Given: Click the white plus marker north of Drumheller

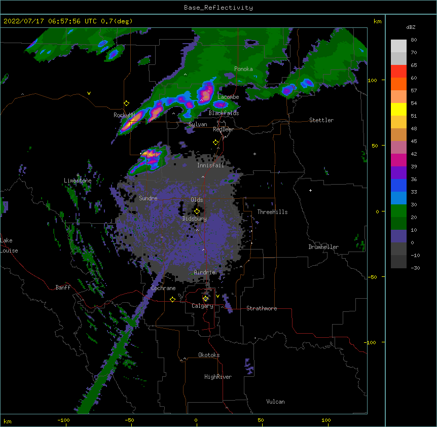Looking at the screenshot, I should (x=310, y=190).
